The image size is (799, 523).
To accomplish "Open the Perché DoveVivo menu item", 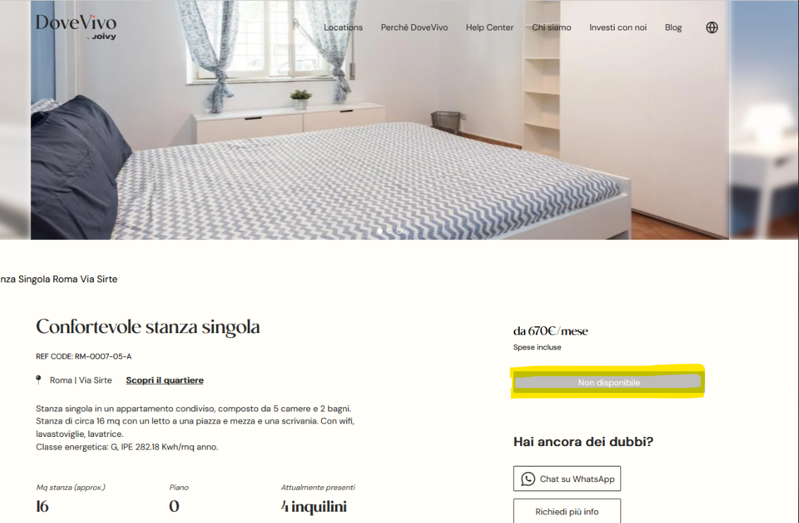I will tap(414, 28).
